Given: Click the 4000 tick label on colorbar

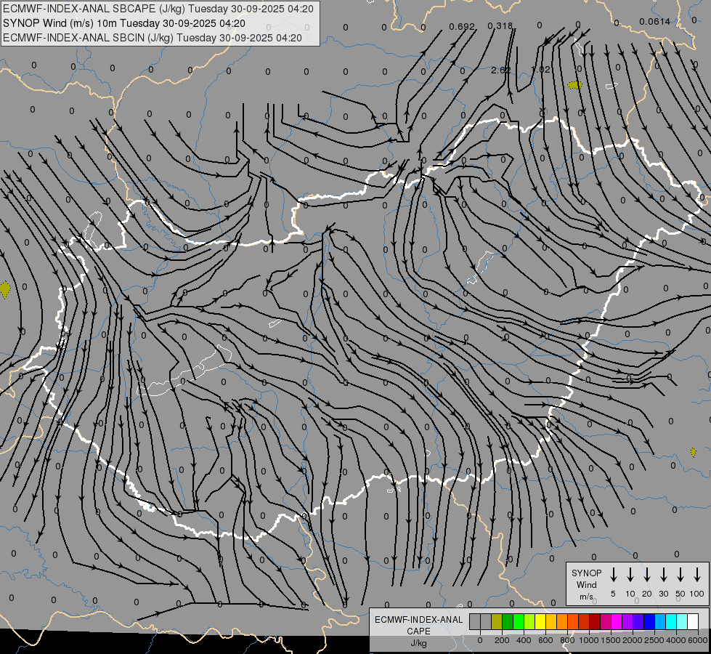Looking at the screenshot, I should (x=675, y=640).
